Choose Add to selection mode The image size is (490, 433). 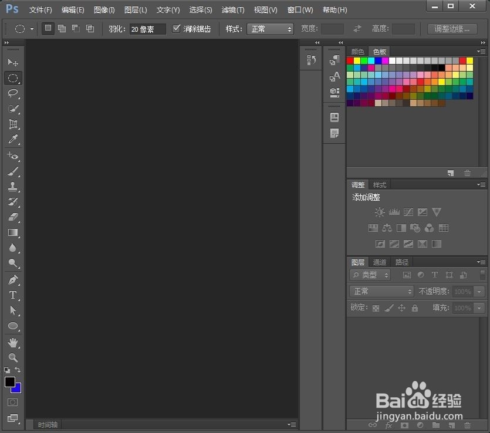pos(62,29)
